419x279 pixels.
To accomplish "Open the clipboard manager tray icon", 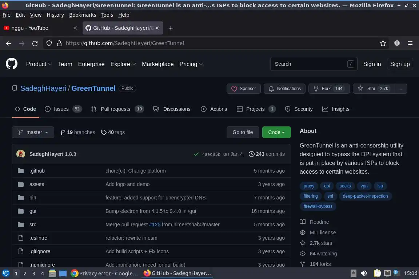I will coord(377,273).
